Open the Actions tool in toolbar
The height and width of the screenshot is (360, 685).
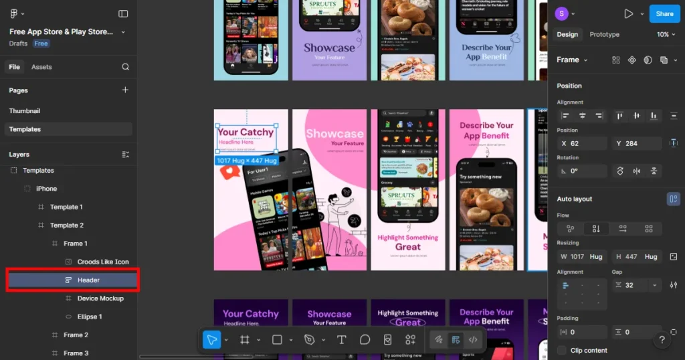410,339
